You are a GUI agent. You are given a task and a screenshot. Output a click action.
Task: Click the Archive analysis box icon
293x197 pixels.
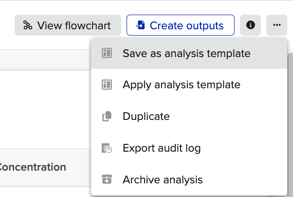point(107,179)
